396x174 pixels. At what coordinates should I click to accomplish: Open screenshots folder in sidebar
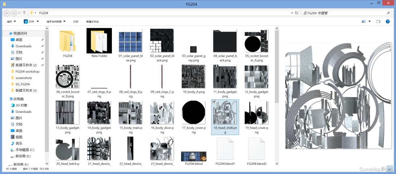tap(23, 78)
